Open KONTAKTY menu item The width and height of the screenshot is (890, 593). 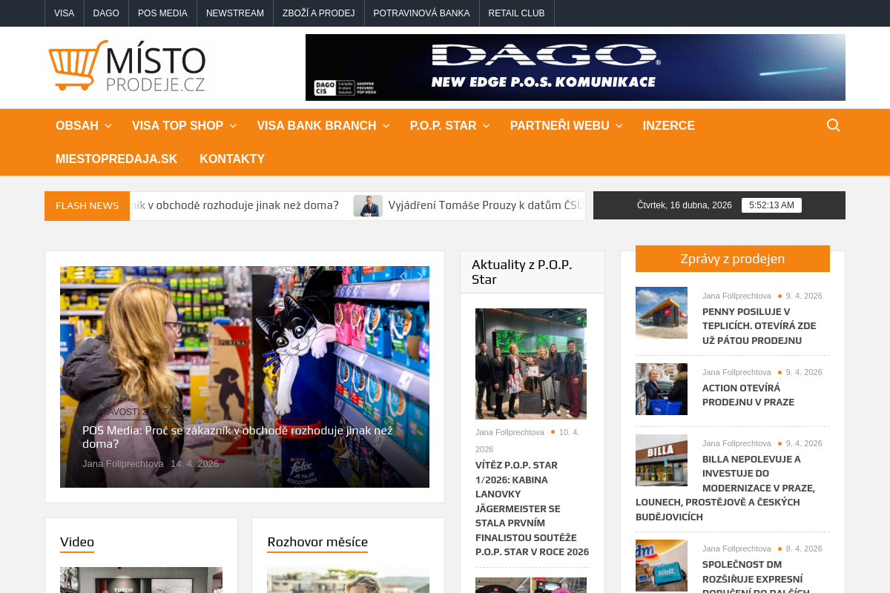pos(232,159)
